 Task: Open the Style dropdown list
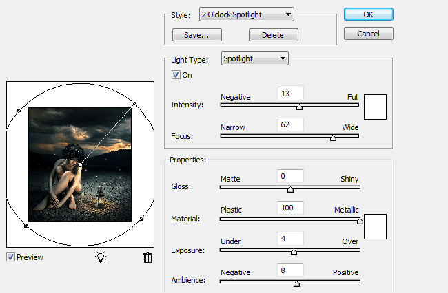tap(246, 13)
